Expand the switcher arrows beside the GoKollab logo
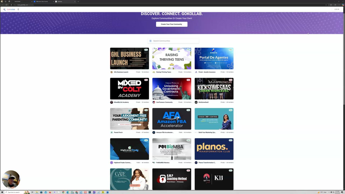Image resolution: width=345 pixels, height=194 pixels. (x=18, y=9)
